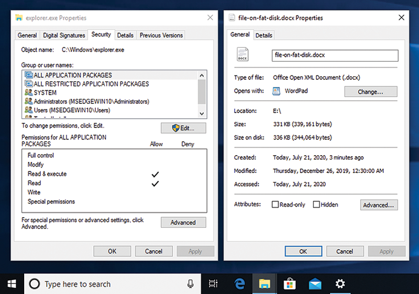The width and height of the screenshot is (419, 294).
Task: Click OK in docx Properties
Action: (303, 251)
